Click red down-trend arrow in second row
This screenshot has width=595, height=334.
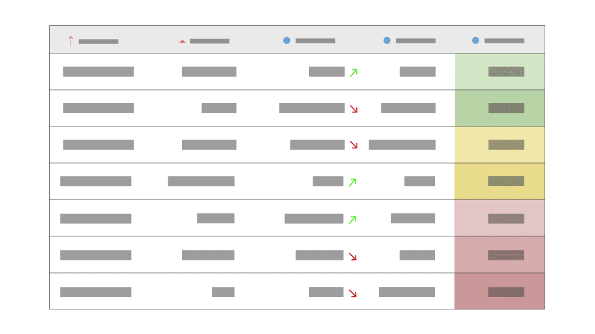pyautogui.click(x=354, y=109)
